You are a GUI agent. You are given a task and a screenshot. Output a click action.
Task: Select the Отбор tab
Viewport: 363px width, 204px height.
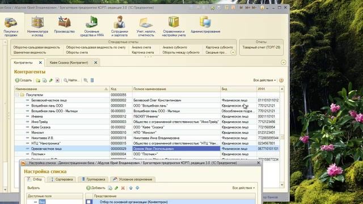[x=35, y=179]
